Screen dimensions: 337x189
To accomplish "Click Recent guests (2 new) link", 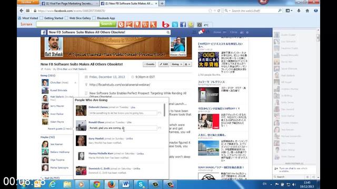I will pyautogui.click(x=60, y=129).
